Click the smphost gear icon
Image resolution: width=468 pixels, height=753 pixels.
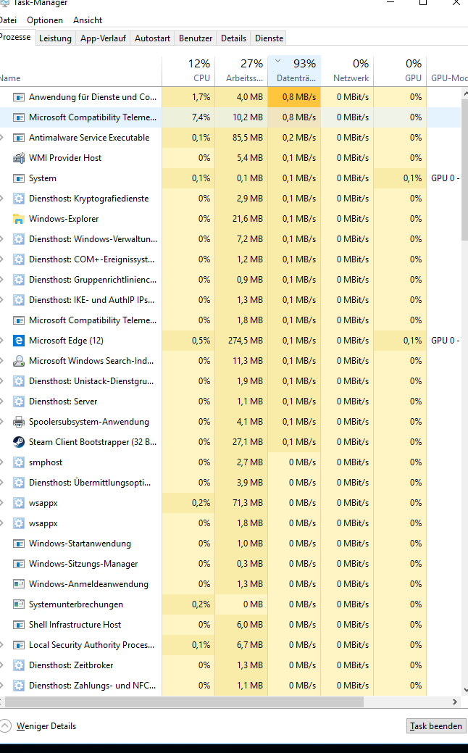[19, 462]
